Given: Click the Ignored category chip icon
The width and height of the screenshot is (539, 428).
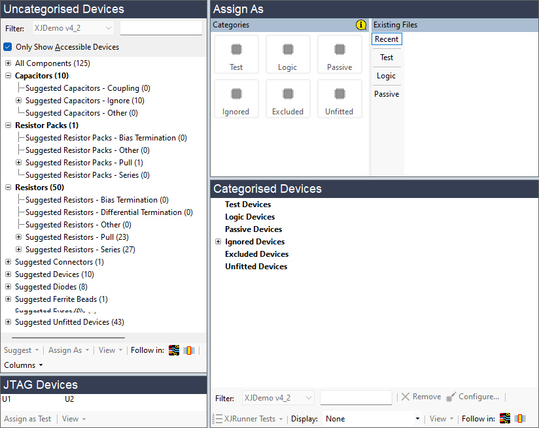Looking at the screenshot, I should click(x=236, y=94).
